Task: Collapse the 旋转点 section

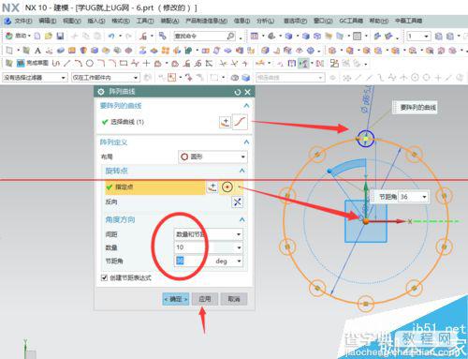Action: [242, 171]
